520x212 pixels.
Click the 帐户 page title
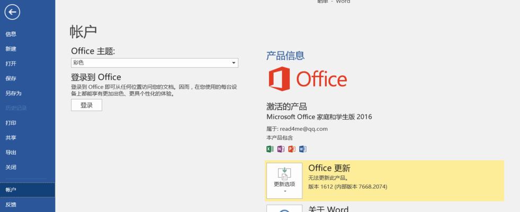point(83,31)
